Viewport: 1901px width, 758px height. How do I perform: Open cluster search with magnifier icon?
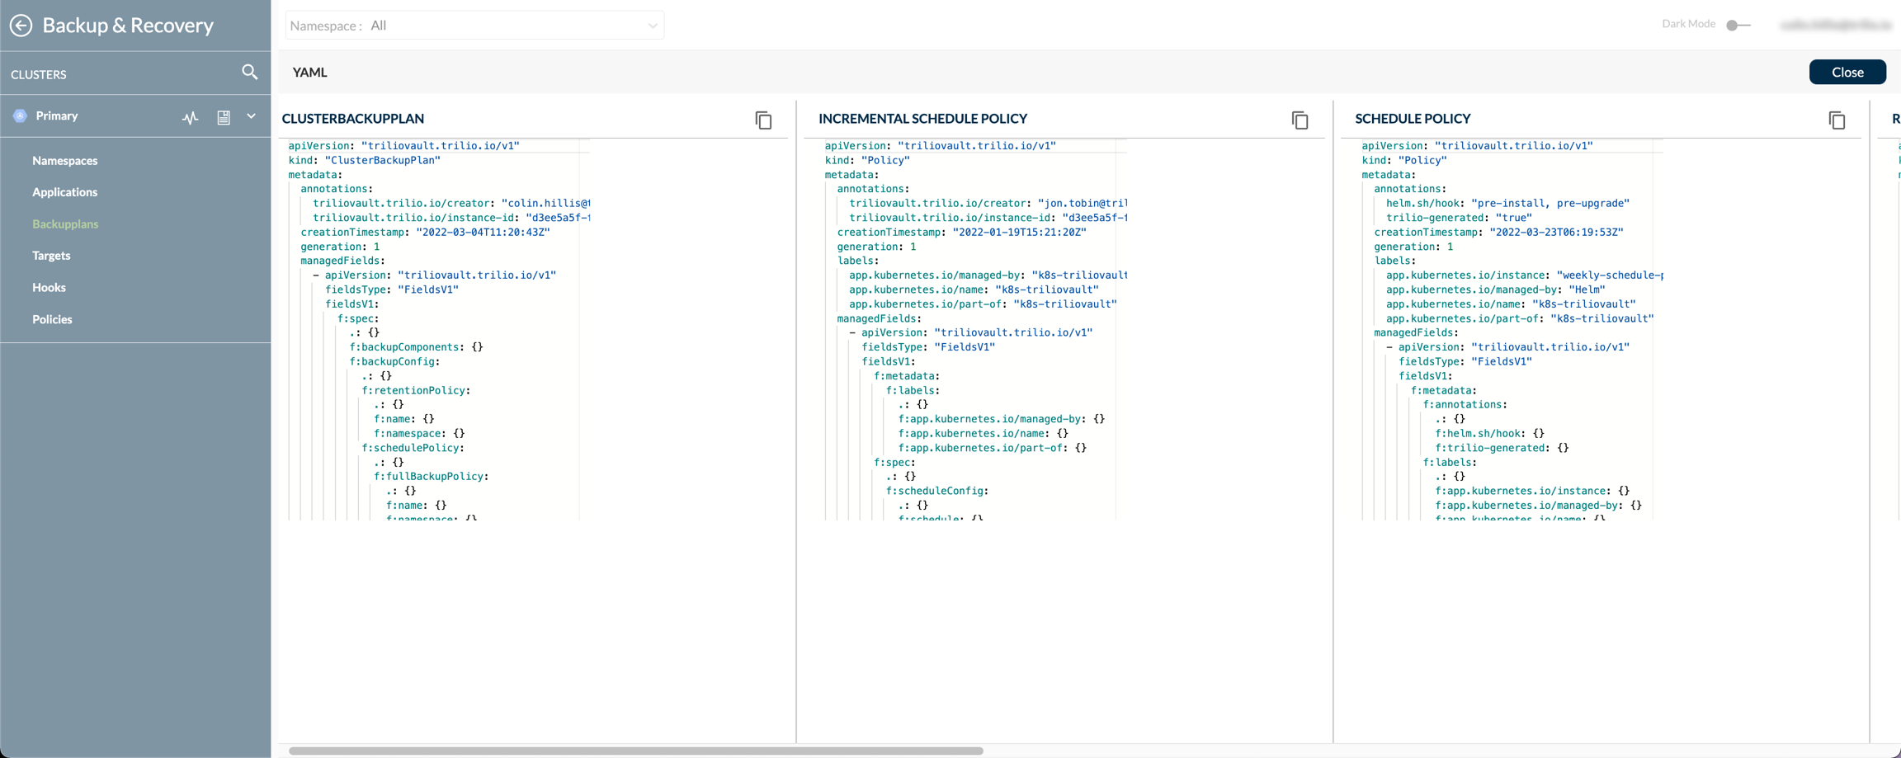point(249,73)
